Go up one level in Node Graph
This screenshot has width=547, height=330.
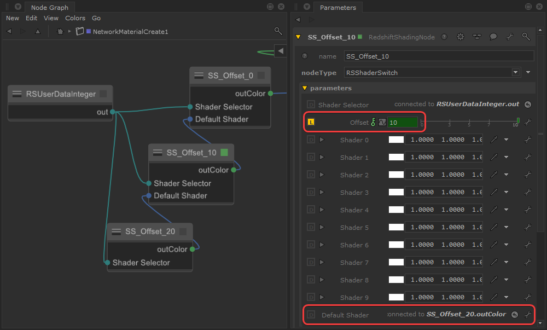[x=38, y=31]
